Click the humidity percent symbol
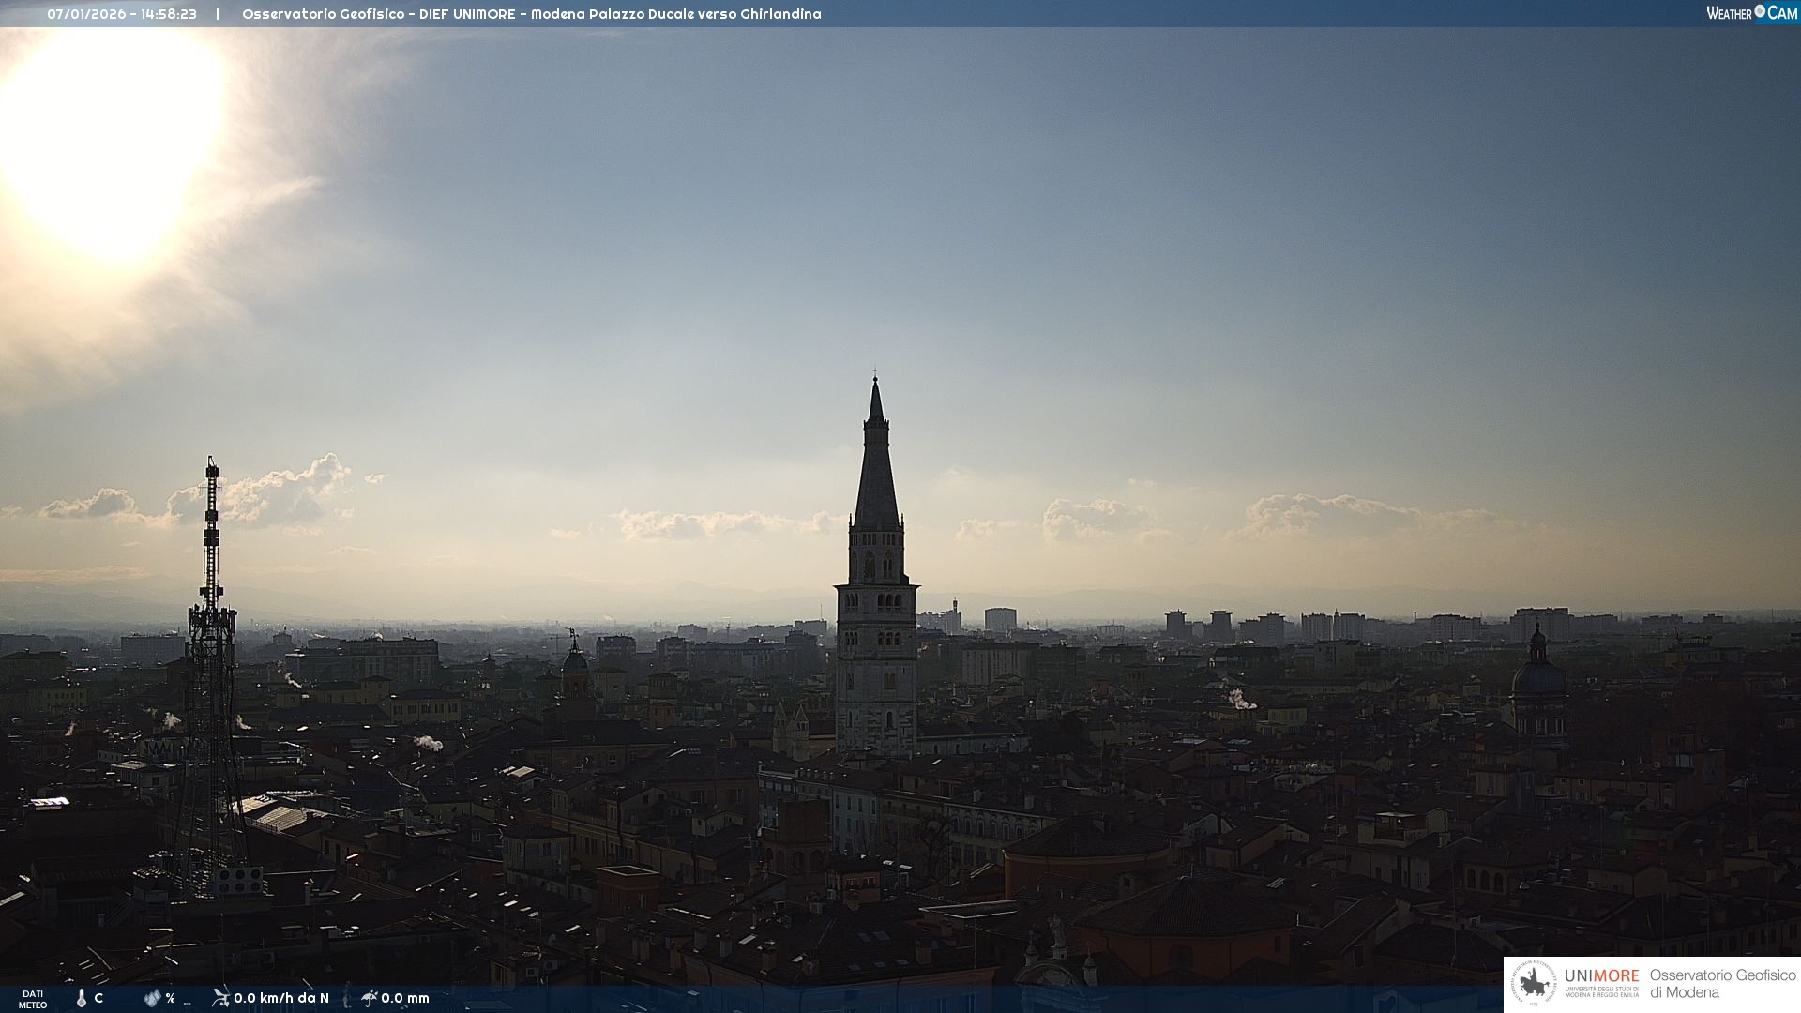Viewport: 1801px width, 1013px height. click(170, 998)
